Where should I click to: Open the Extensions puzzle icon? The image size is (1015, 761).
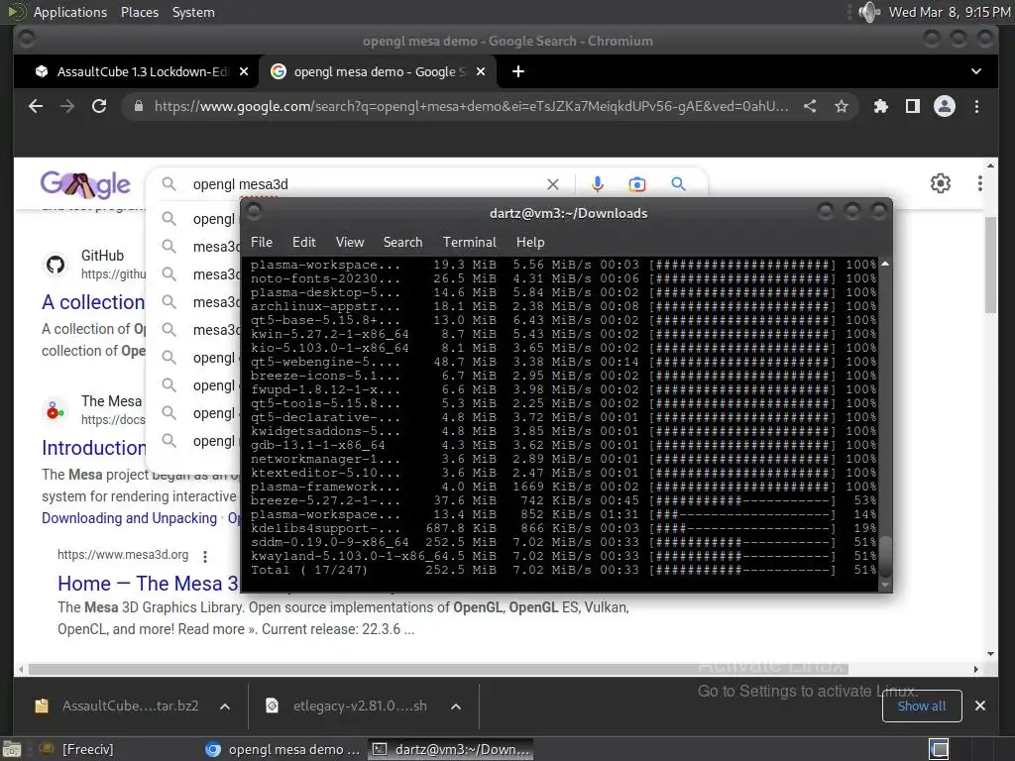point(880,106)
